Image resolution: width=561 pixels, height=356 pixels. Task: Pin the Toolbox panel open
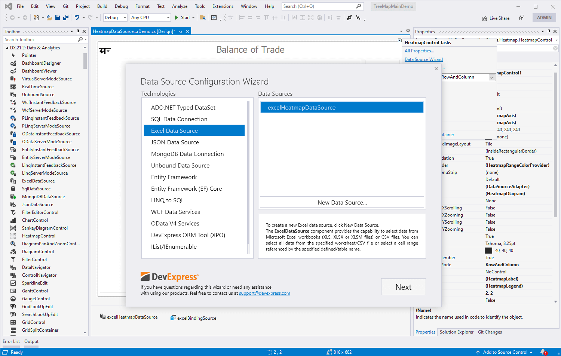click(x=79, y=31)
